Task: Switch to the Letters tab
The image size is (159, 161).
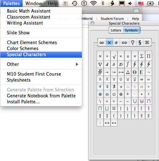Action: coord(116,30)
